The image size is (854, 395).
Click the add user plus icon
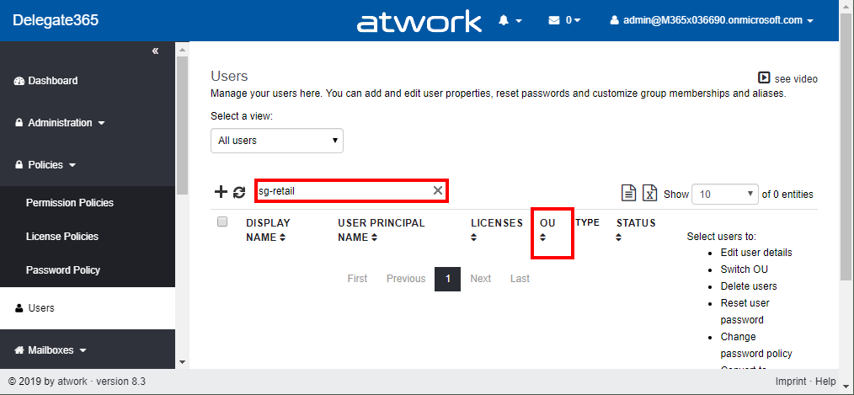tap(221, 192)
